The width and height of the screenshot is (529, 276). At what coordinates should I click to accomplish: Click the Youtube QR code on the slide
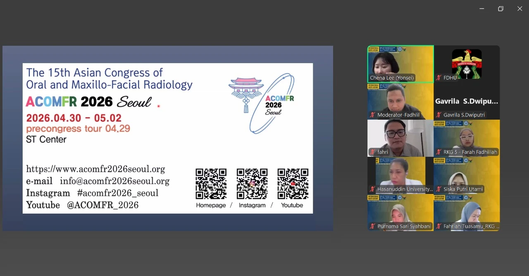[x=293, y=184]
